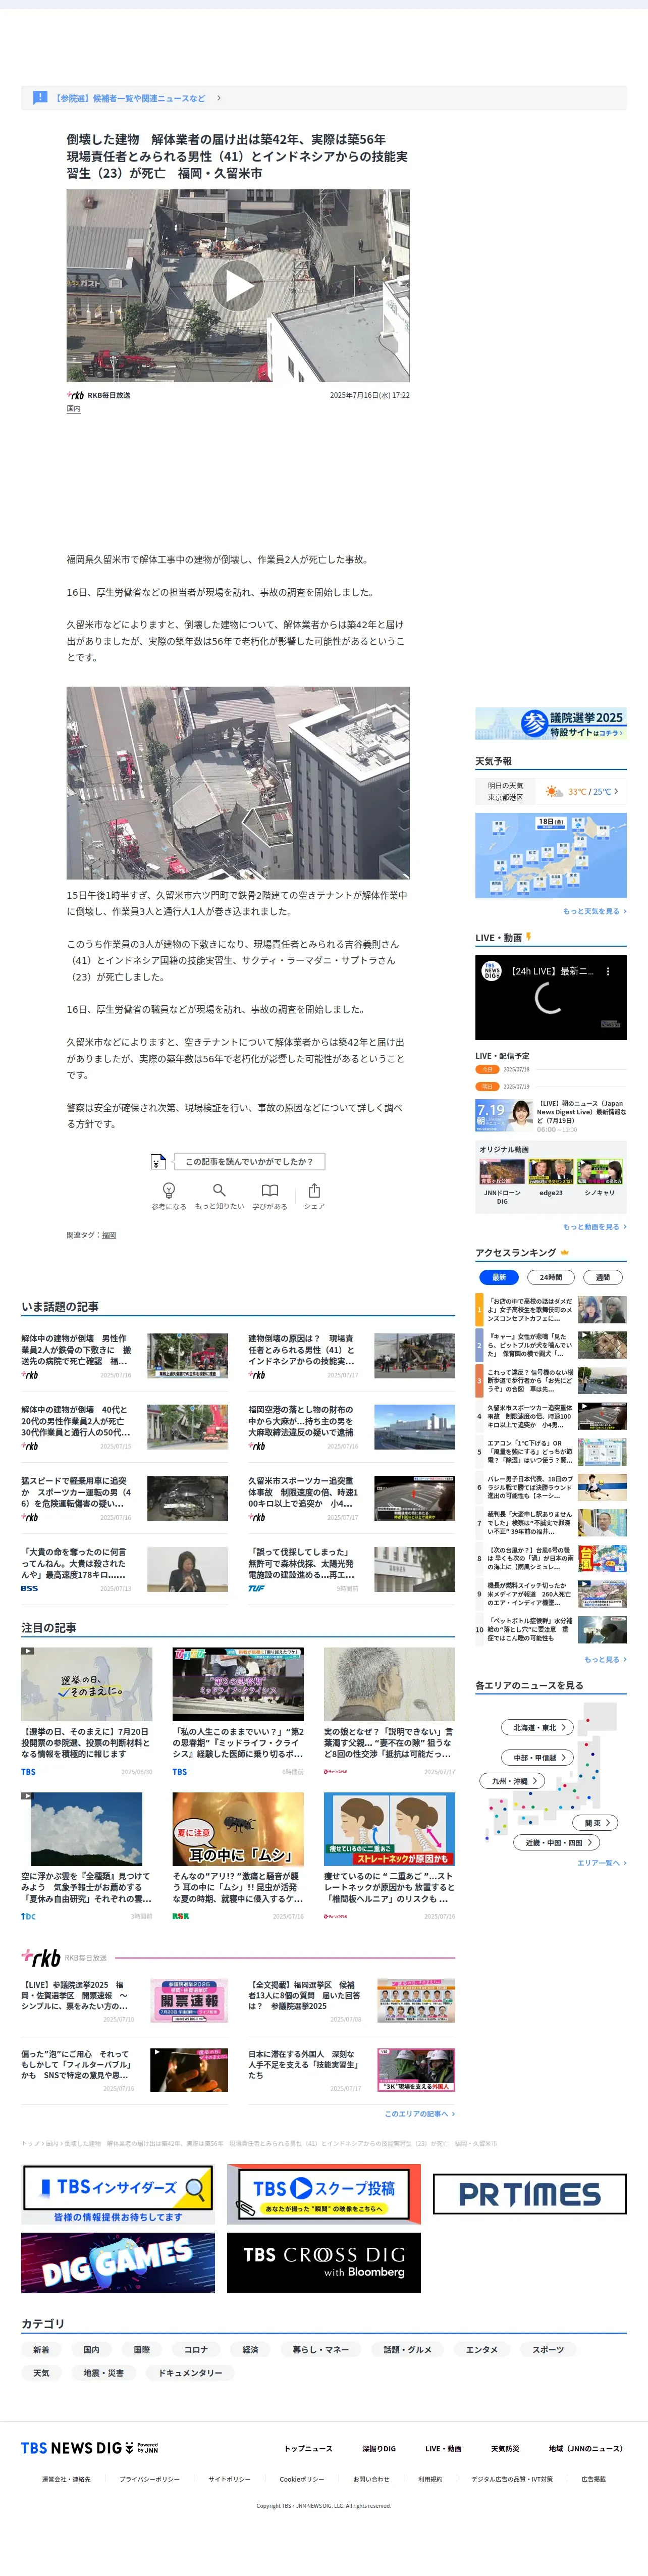Viewport: 648px width, 2576px height.
Task: Open footer menu LIVE・動画
Action: (443, 2449)
